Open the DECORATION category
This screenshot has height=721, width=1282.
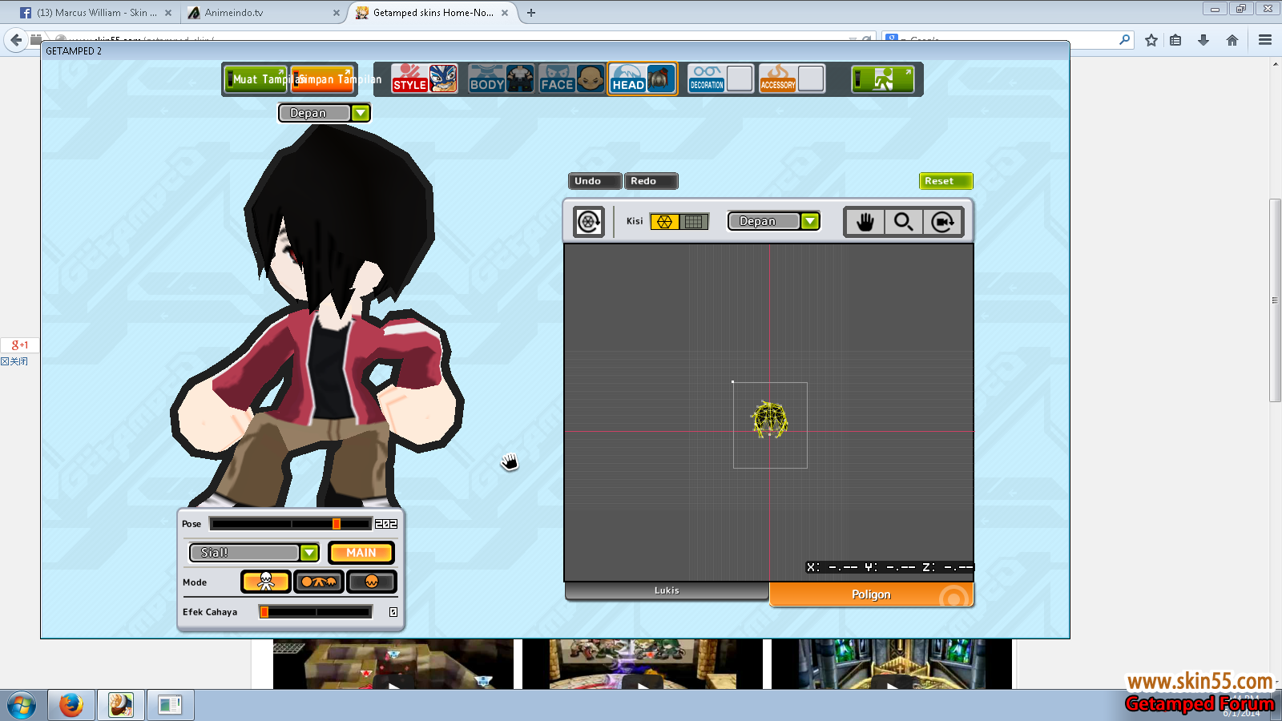[x=720, y=79]
